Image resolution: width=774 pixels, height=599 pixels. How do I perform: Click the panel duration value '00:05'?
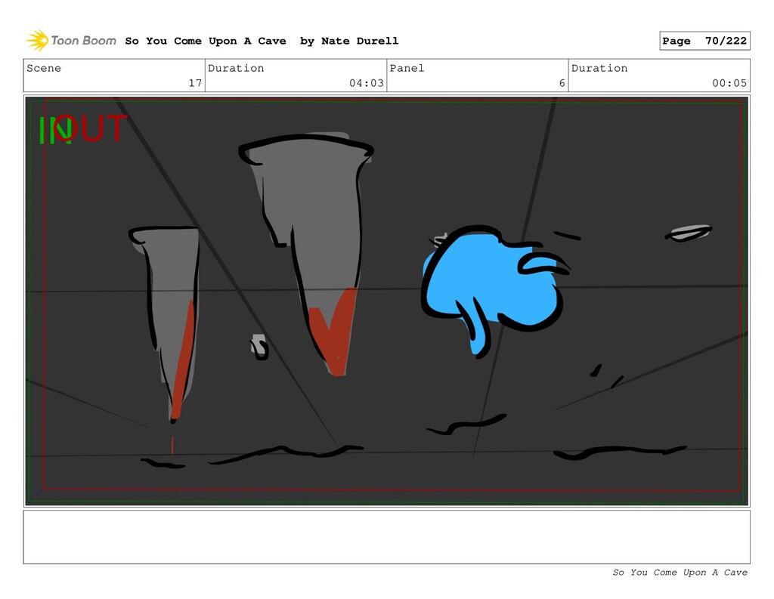[x=729, y=83]
